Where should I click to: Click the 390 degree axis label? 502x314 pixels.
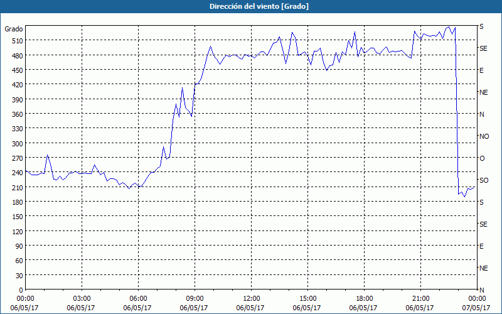click(x=18, y=99)
